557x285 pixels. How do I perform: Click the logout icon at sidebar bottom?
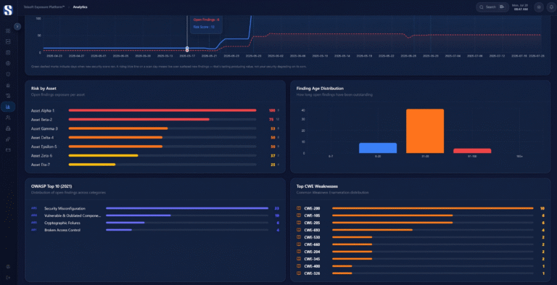[x=8, y=277]
